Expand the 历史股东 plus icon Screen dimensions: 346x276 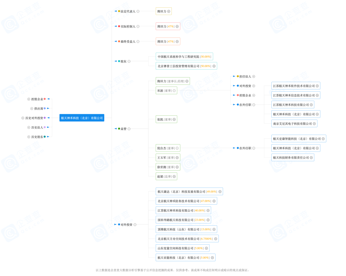tap(29, 137)
